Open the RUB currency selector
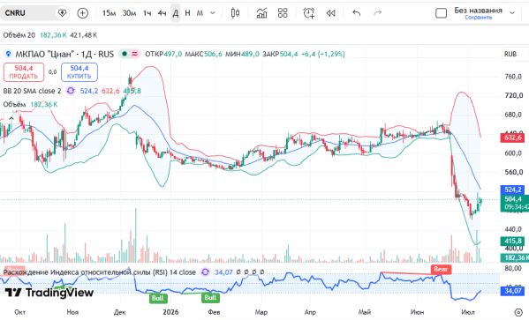The width and height of the screenshot is (529, 320). (510, 54)
